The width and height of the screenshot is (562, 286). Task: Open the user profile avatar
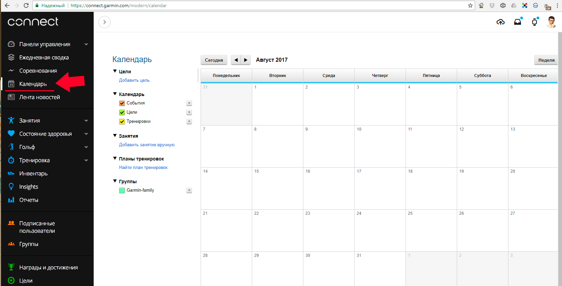551,22
